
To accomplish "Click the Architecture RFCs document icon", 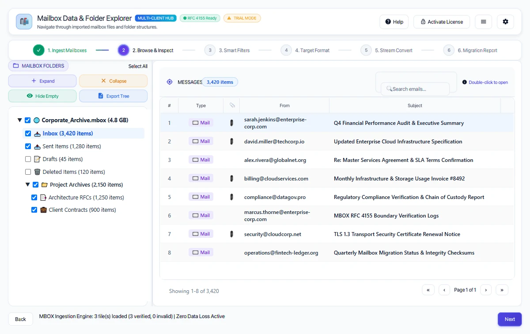I will pyautogui.click(x=43, y=198).
